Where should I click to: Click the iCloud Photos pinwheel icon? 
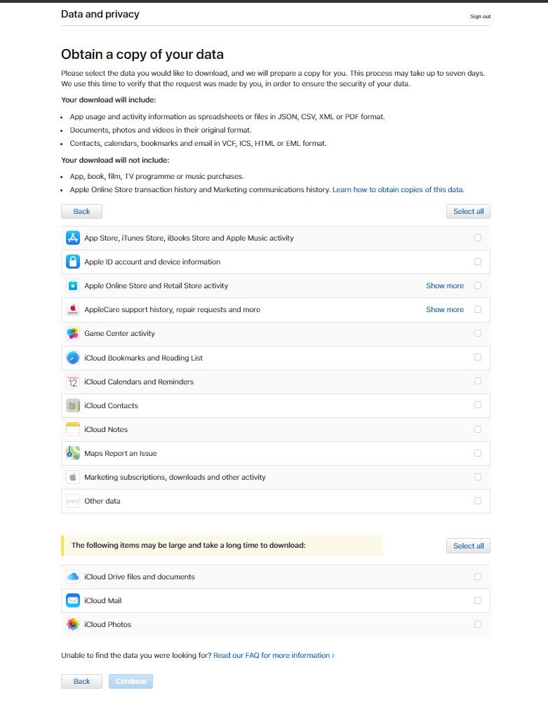tap(73, 624)
